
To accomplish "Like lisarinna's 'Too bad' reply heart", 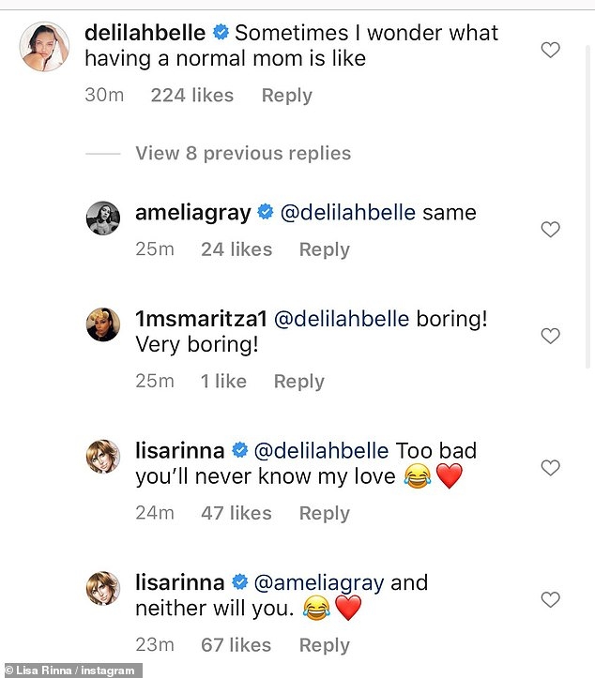I will click(551, 467).
